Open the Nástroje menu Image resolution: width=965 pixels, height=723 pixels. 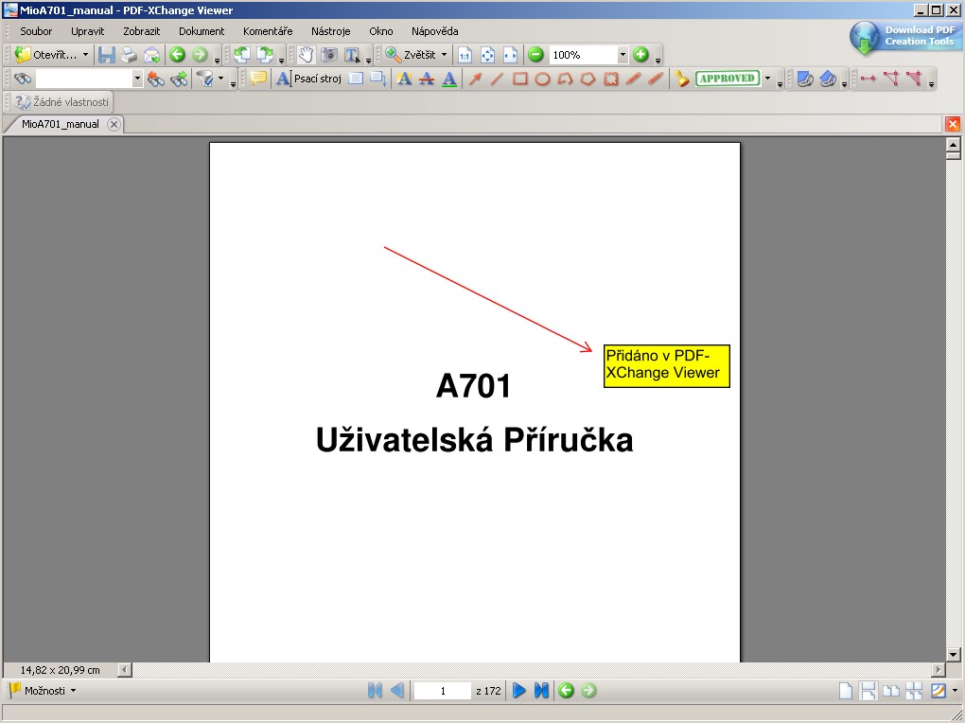point(330,31)
